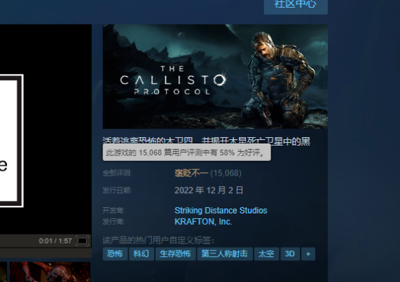Click the trailer video player area
The width and height of the screenshot is (400, 282).
coord(46,129)
